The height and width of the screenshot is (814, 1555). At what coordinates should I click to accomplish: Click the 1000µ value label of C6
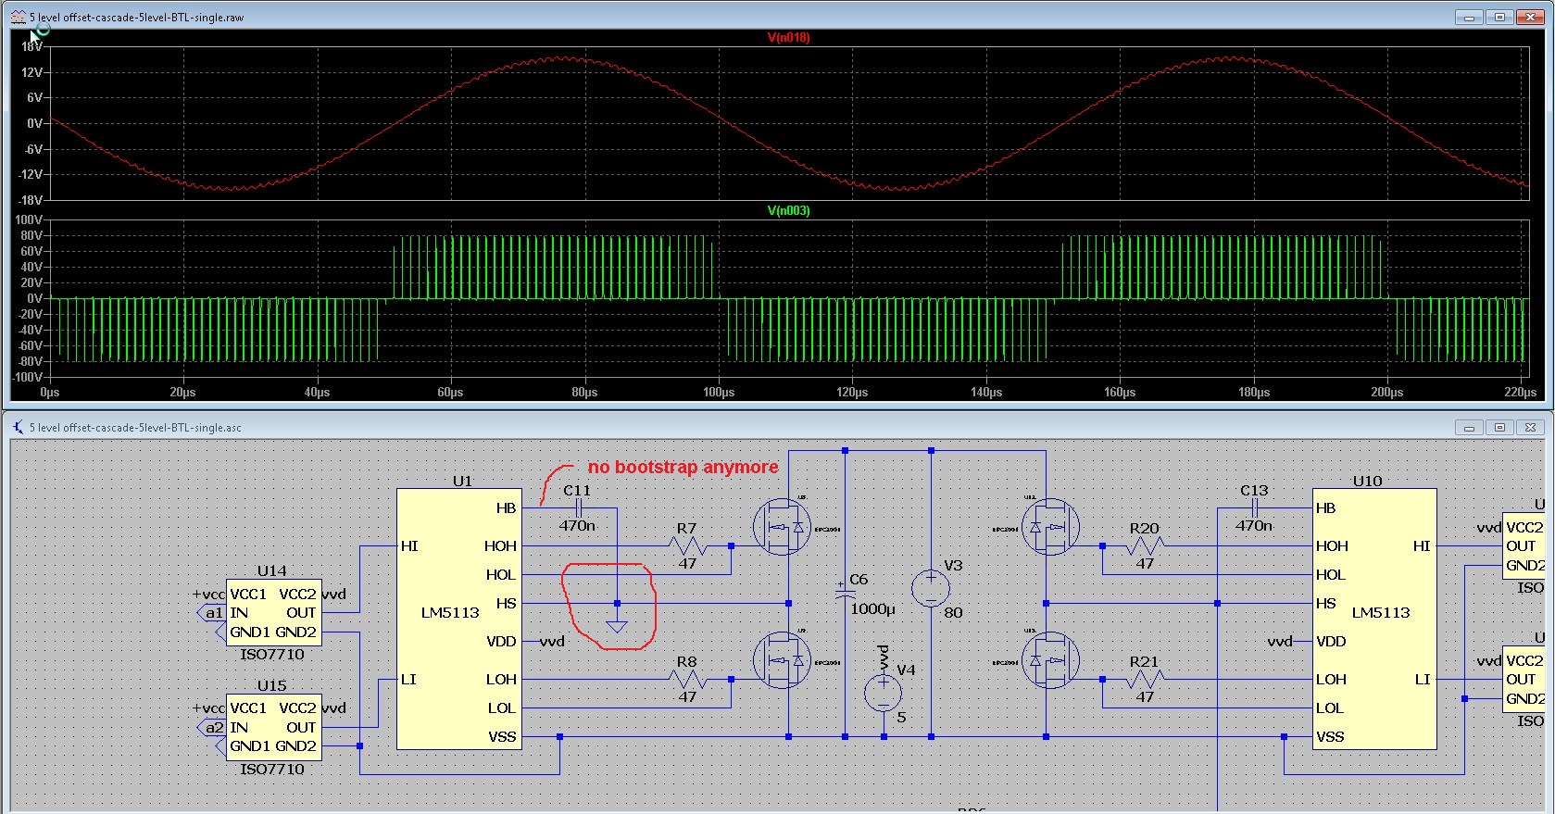point(872,609)
